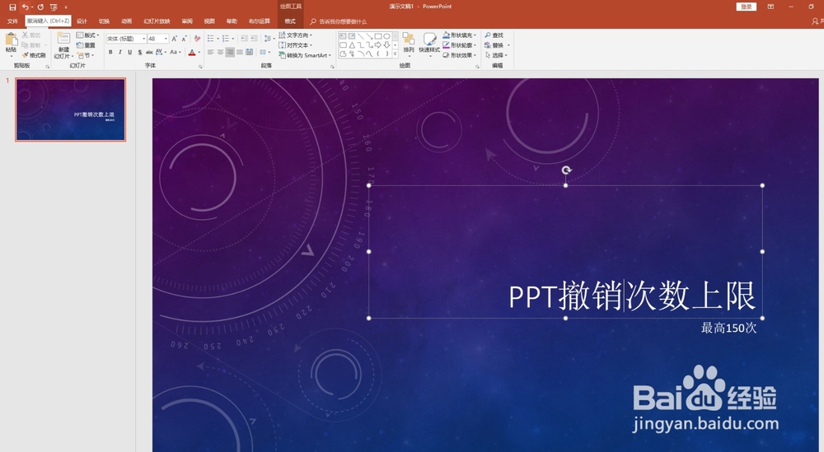The width and height of the screenshot is (824, 452).
Task: Click the 登录 (Sign in) button
Action: coord(747,7)
